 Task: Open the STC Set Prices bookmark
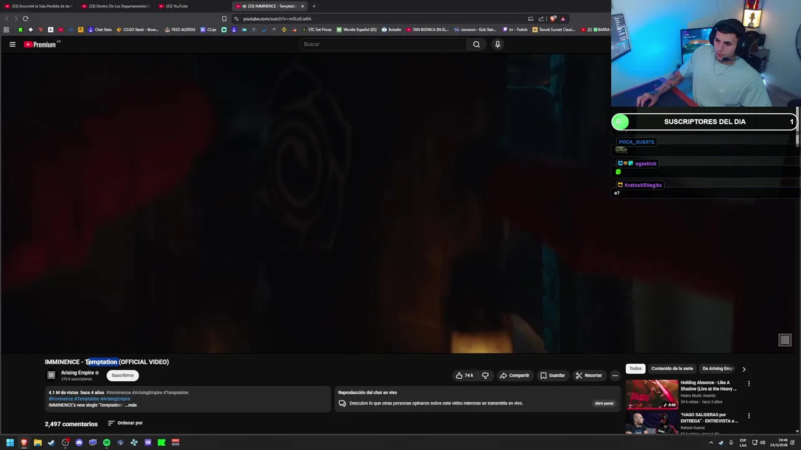click(x=317, y=29)
